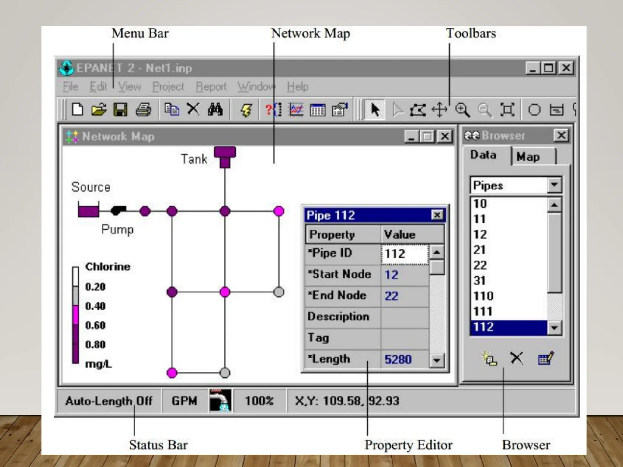Click the Add object icon in Browser panel
The height and width of the screenshot is (467, 623).
tap(489, 359)
